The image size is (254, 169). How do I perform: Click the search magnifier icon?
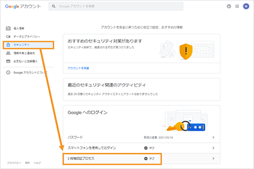pyautogui.click(x=54, y=7)
